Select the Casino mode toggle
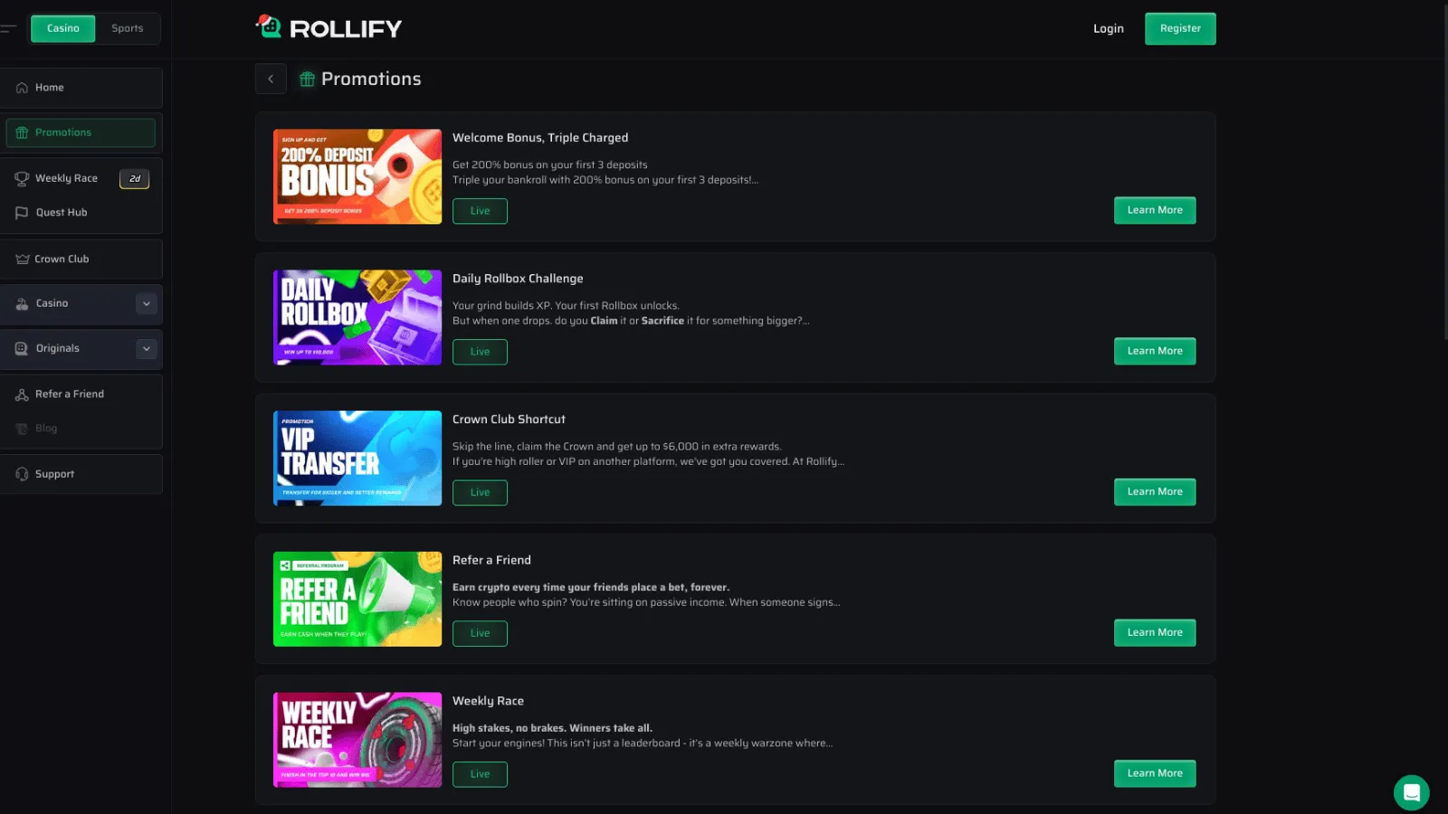 coord(63,28)
